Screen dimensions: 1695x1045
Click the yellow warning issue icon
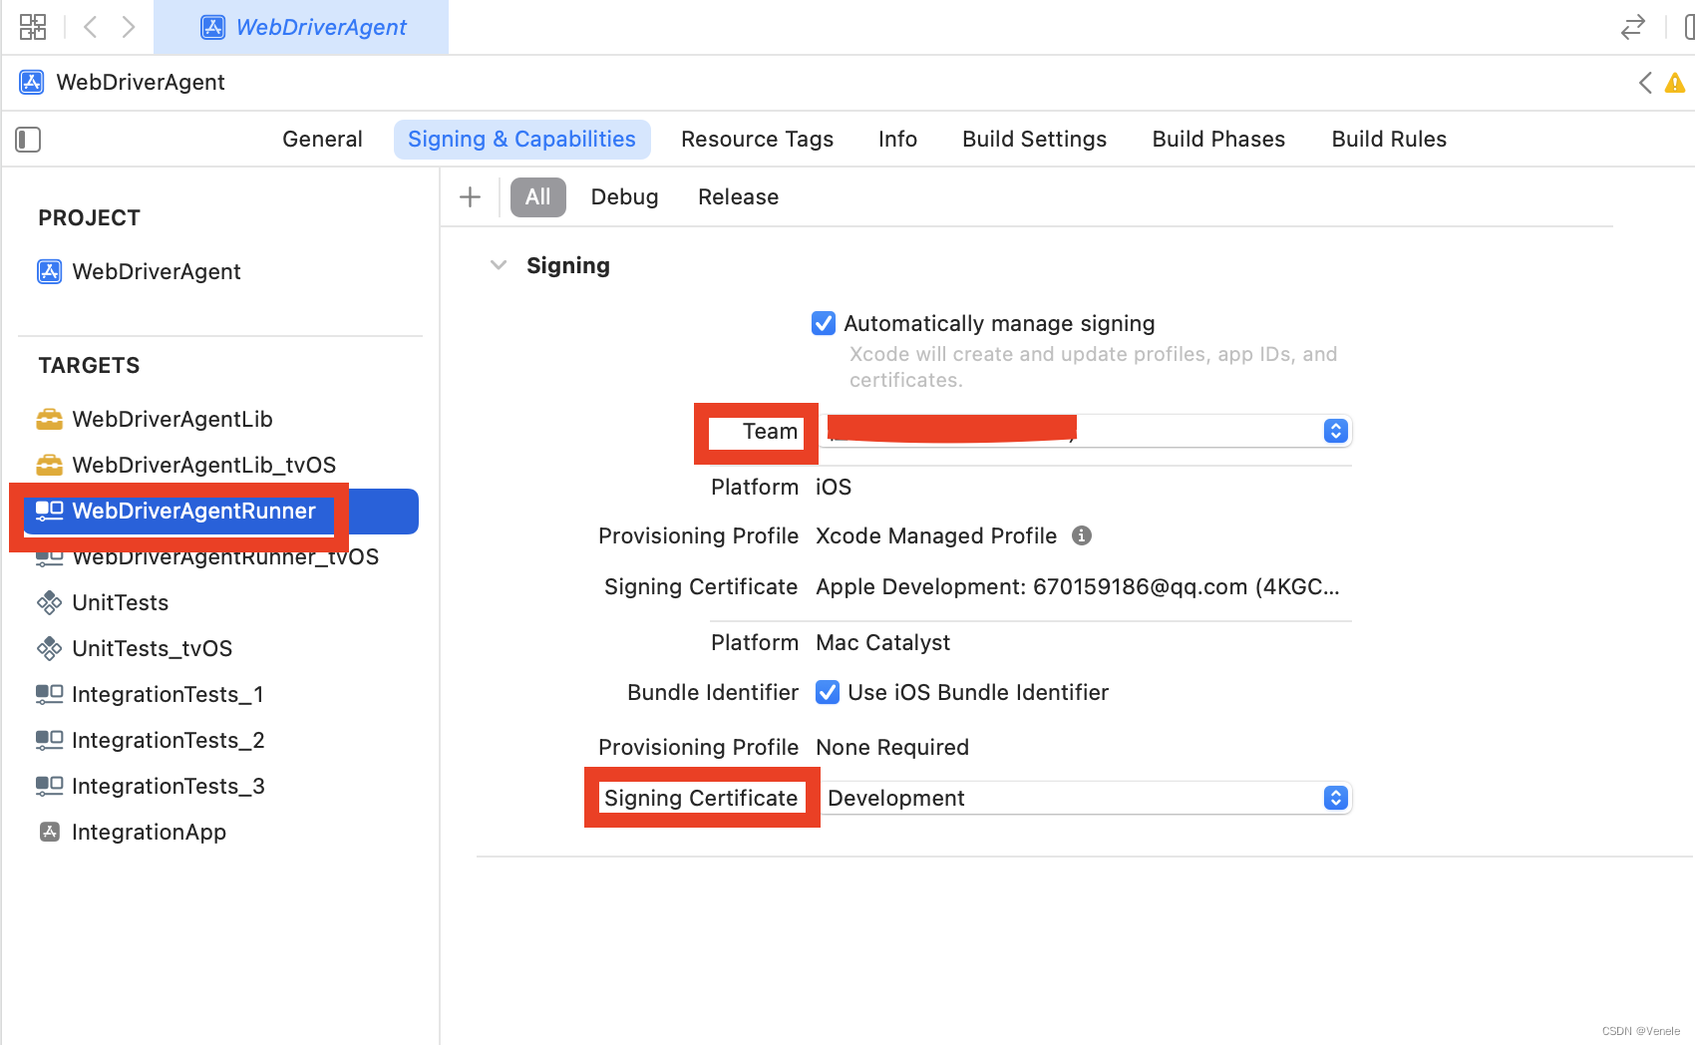1675,83
